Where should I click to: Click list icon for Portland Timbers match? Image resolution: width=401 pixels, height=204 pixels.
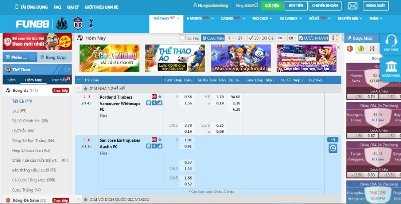[x=149, y=103]
